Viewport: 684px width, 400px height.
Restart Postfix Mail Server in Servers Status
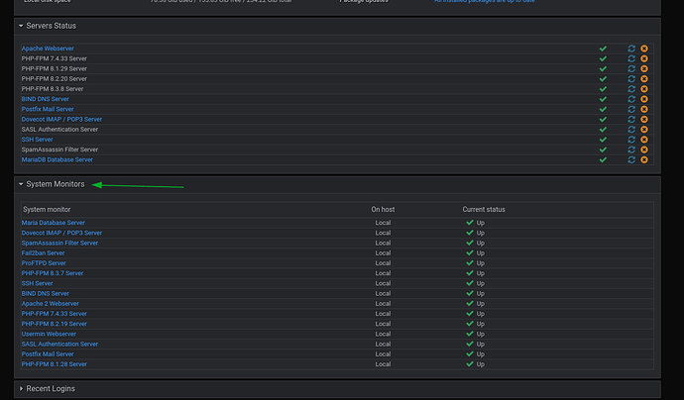[x=631, y=109]
